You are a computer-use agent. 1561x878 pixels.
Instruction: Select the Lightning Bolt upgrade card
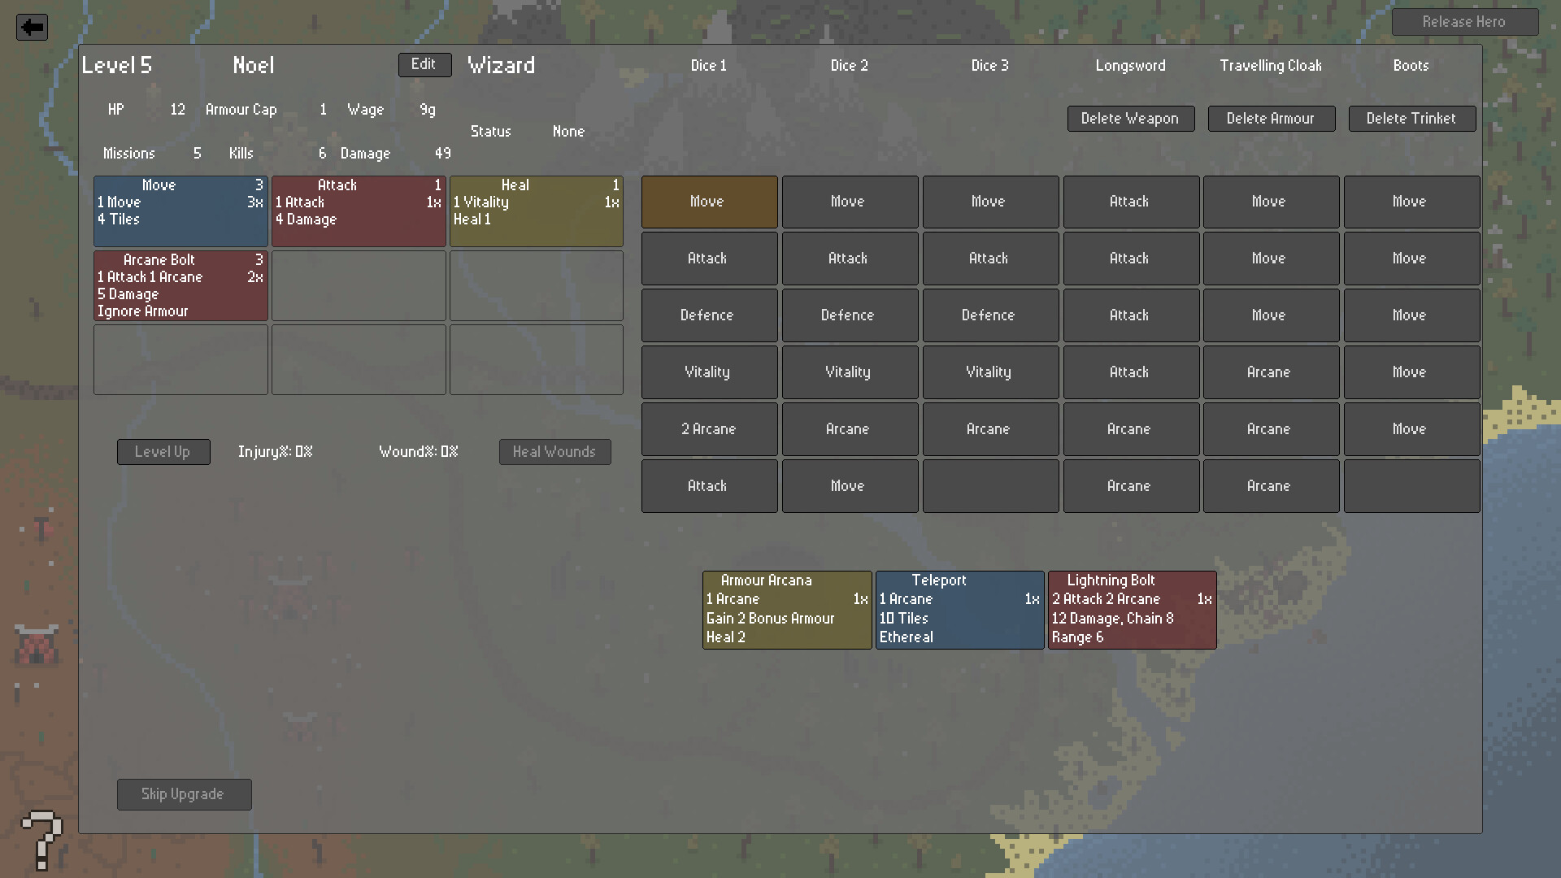tap(1132, 609)
